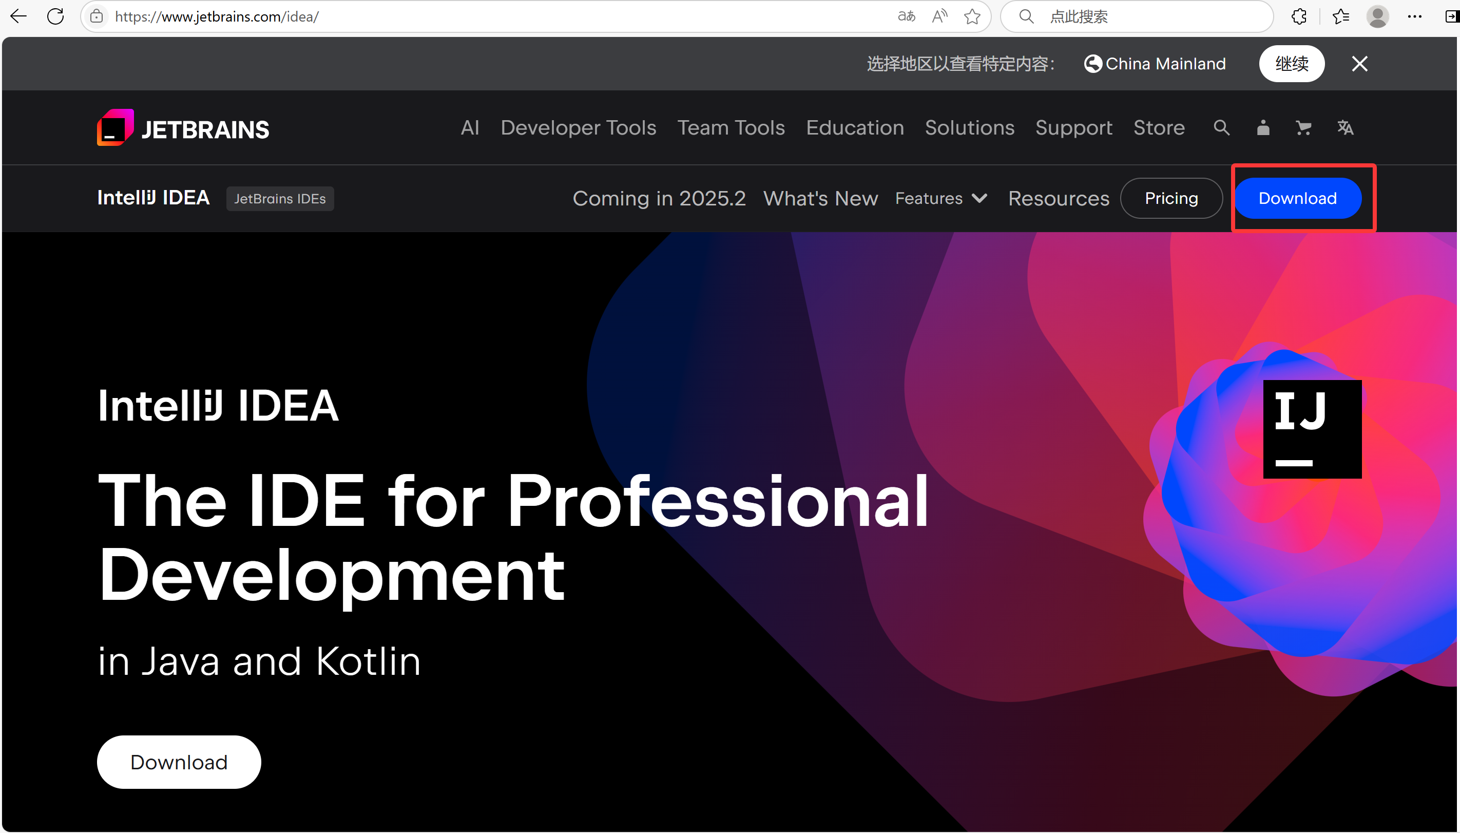Open the Team Tools menu

click(x=731, y=127)
